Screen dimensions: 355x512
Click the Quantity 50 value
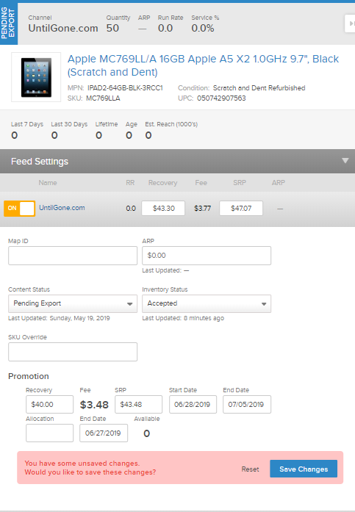pos(112,29)
